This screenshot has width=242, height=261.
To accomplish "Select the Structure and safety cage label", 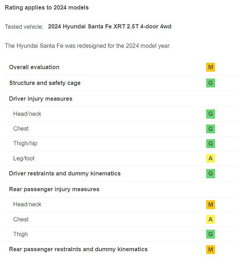I will point(45,83).
